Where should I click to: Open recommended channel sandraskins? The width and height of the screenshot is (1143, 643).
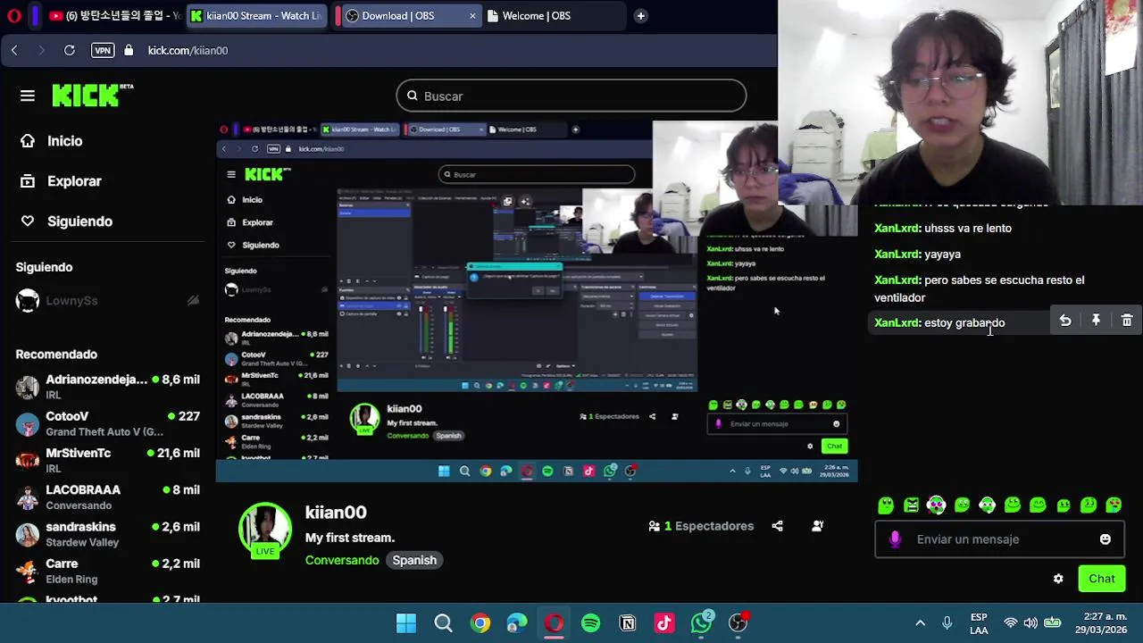[107, 534]
